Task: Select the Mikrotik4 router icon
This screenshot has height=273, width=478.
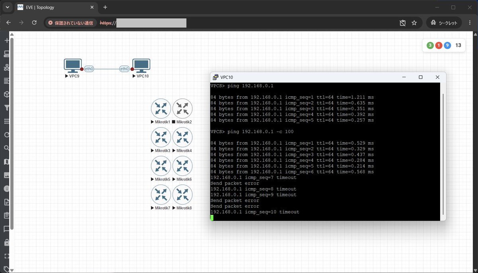Action: (x=182, y=137)
